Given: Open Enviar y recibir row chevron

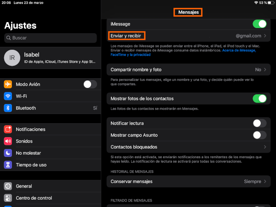Looking at the screenshot, I should (265, 36).
